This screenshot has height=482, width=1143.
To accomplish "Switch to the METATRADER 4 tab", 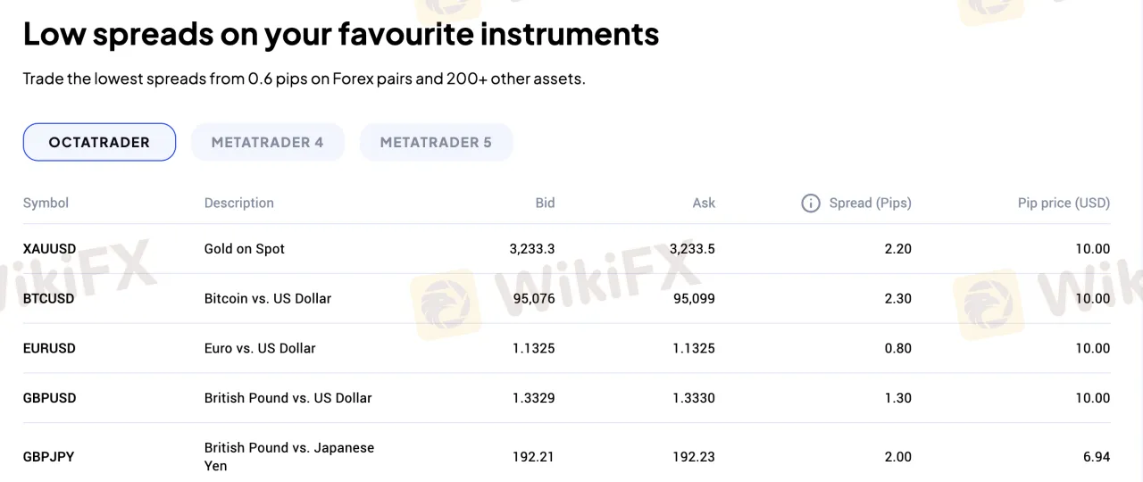I will [x=268, y=142].
